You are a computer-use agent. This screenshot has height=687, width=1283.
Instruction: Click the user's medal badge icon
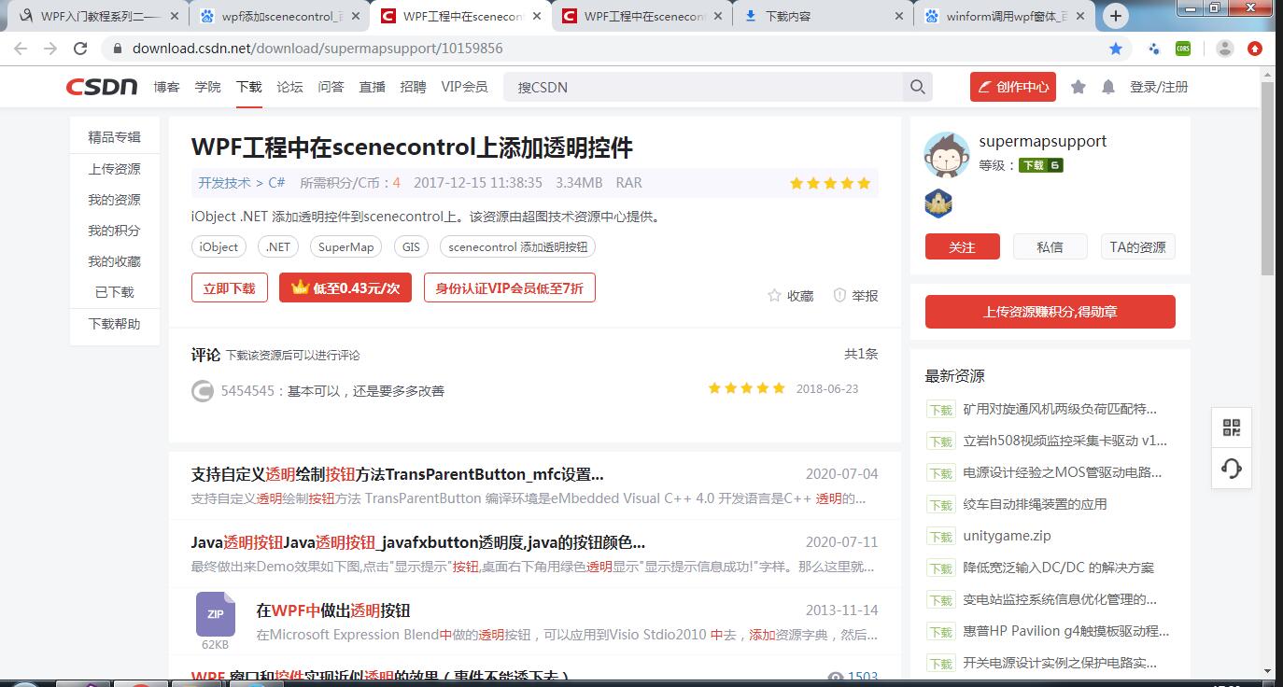pyautogui.click(x=938, y=203)
